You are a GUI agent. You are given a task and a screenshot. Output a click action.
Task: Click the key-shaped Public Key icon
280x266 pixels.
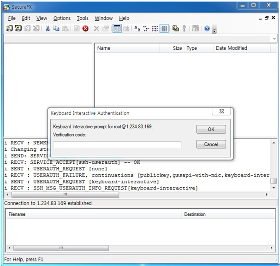(x=184, y=29)
